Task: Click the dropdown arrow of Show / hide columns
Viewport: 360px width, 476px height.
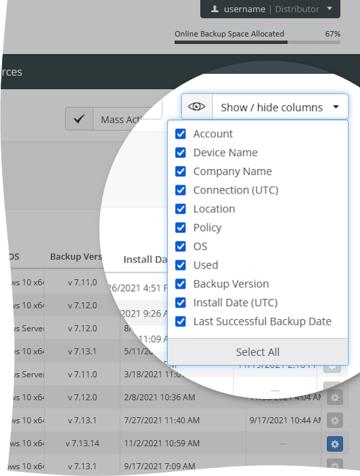Action: (x=336, y=107)
